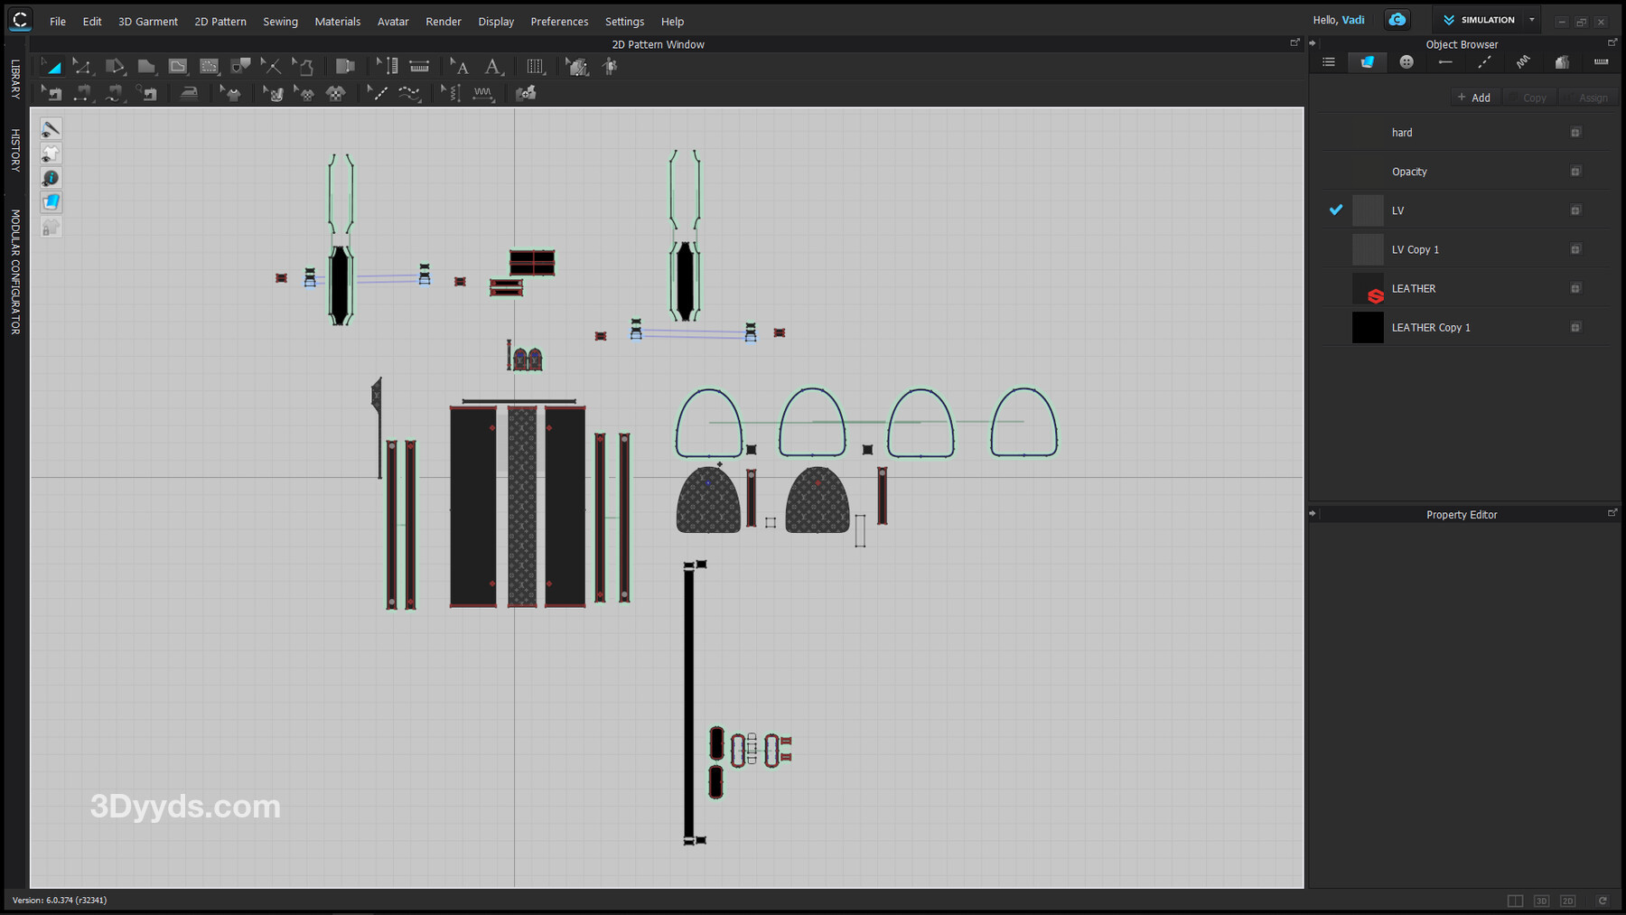The image size is (1626, 915).
Task: Collapse the Property Editor panel arrow
Action: pos(1313,514)
